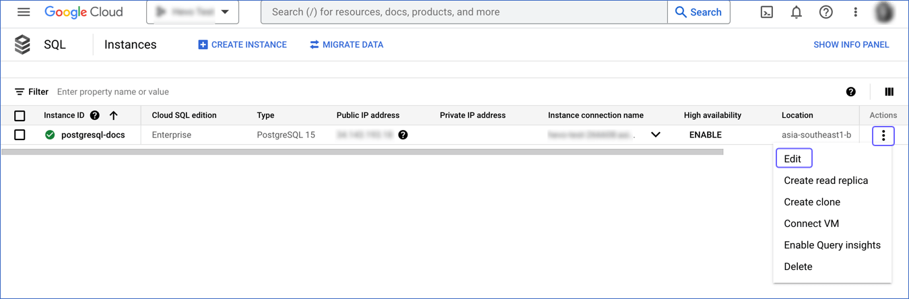Image resolution: width=909 pixels, height=299 pixels.
Task: Click the Enterprise edition cell
Action: [171, 135]
